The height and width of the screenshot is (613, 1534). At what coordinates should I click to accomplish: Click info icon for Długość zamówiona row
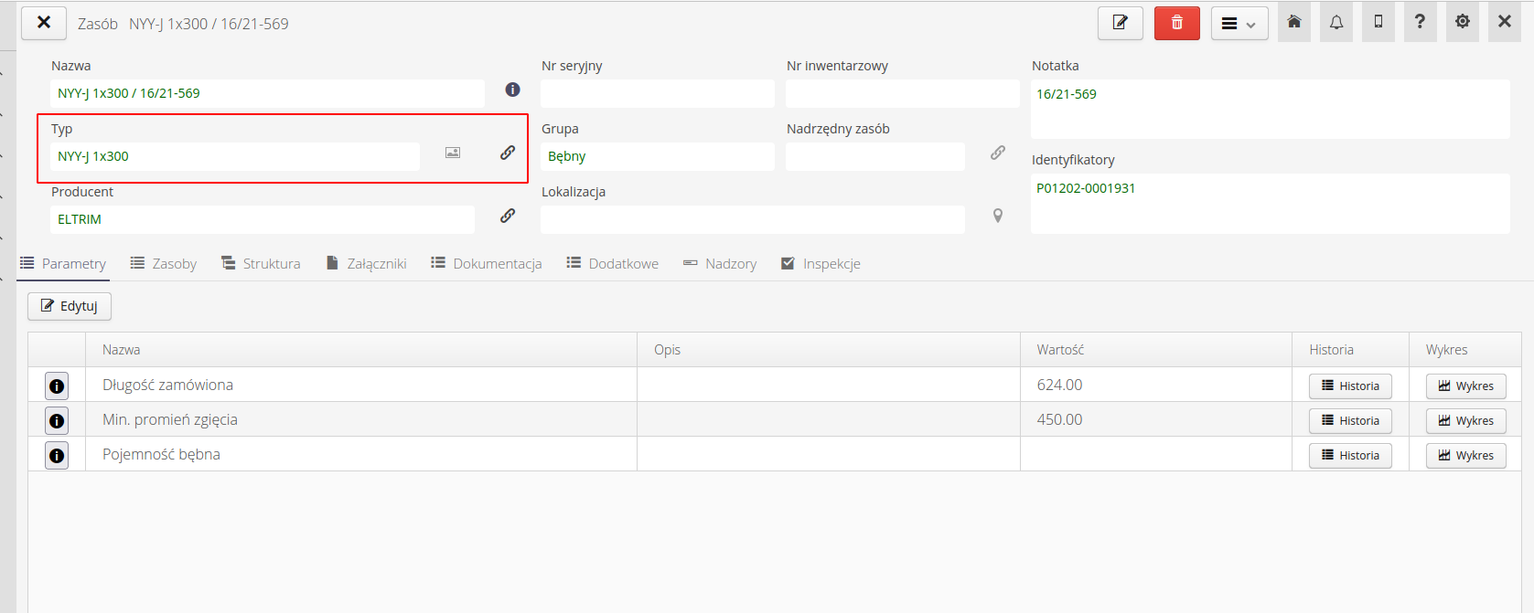coord(57,386)
